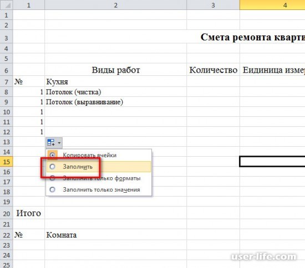The image size is (305, 268).
Task: Select row header 20
Action: point(7,213)
